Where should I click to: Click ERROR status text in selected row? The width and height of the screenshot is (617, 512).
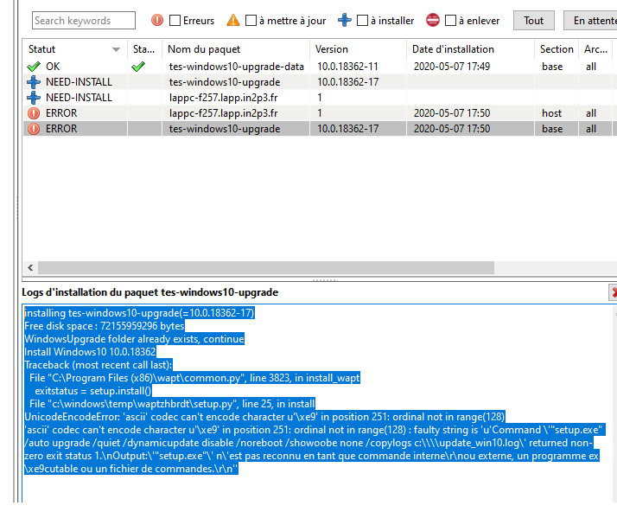click(x=61, y=129)
